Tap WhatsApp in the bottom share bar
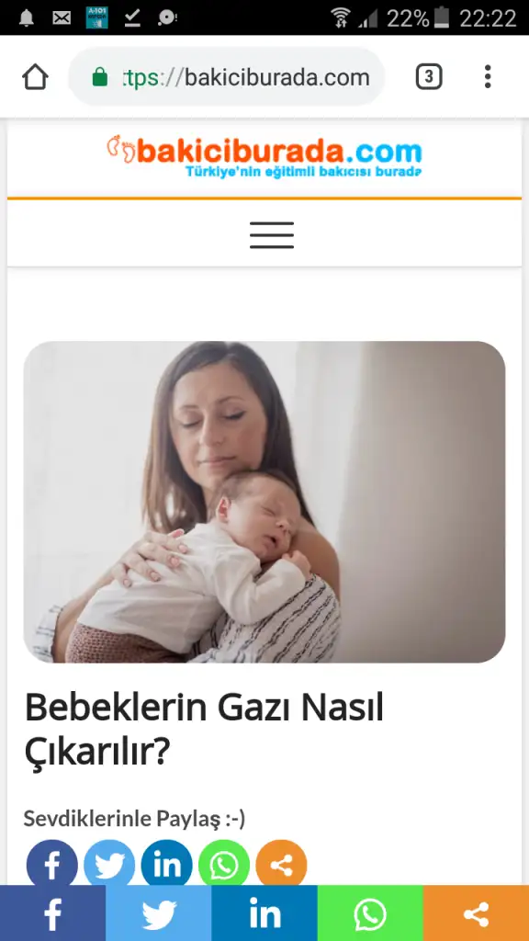Screen dimensions: 529x941 [370, 913]
